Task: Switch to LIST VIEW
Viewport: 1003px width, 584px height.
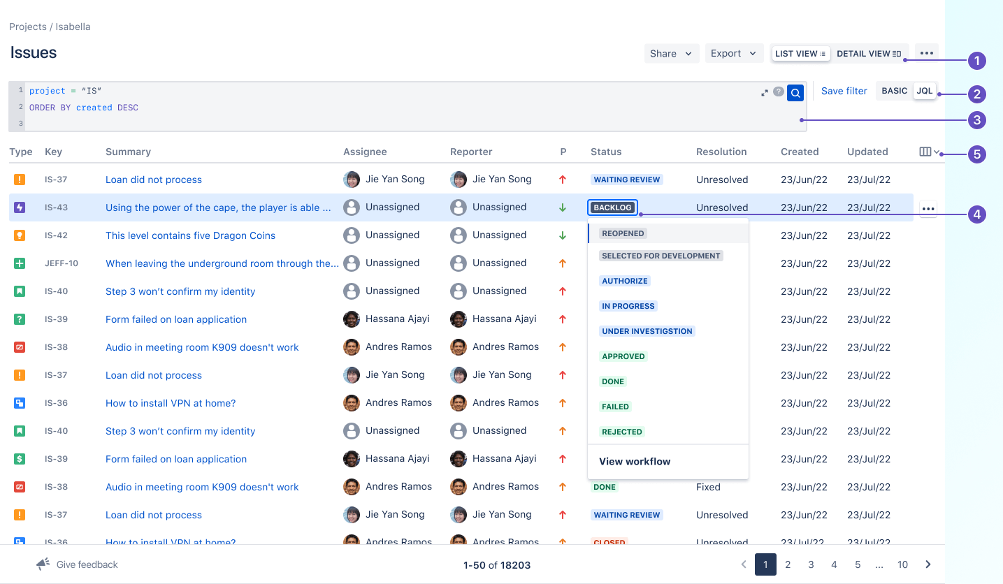Action: tap(800, 53)
